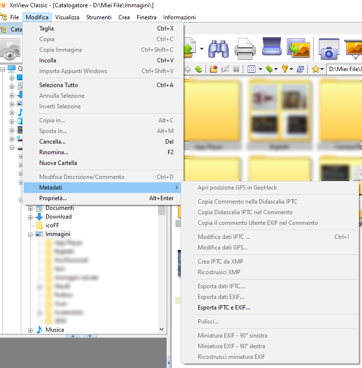The height and width of the screenshot is (368, 362).
Task: Collapse the root computer tree node
Action: (x=2, y=69)
